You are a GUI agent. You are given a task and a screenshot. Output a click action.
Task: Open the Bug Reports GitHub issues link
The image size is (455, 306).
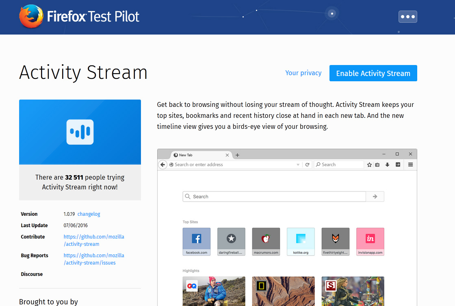pos(94,259)
